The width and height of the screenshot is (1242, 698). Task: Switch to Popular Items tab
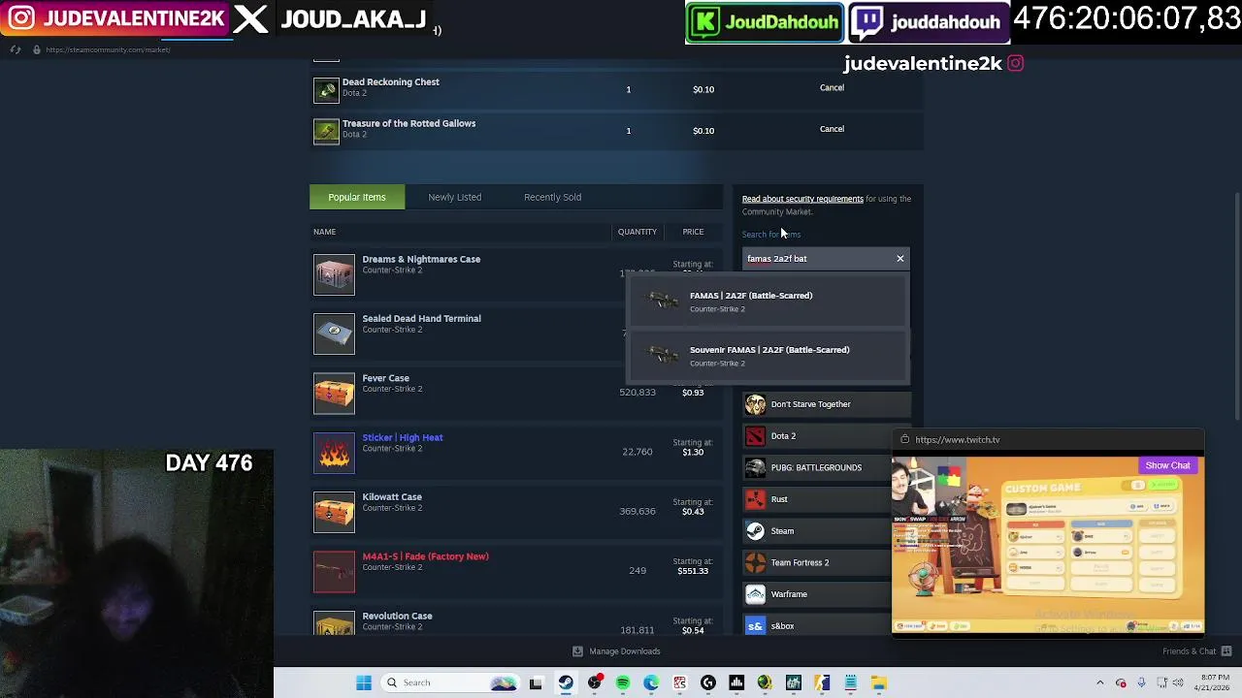357,197
